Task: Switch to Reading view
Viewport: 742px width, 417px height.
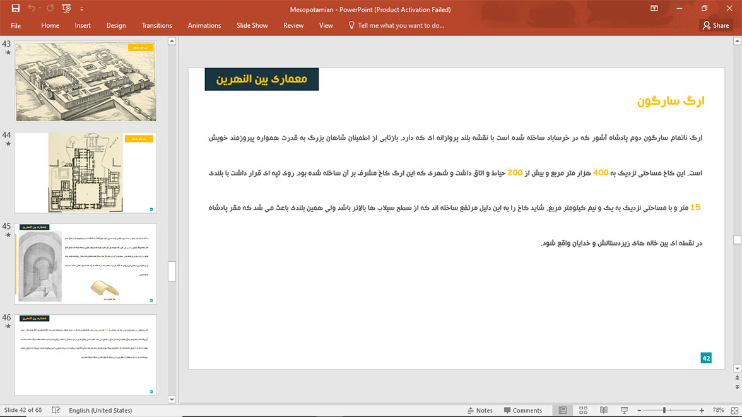Action: 604,410
